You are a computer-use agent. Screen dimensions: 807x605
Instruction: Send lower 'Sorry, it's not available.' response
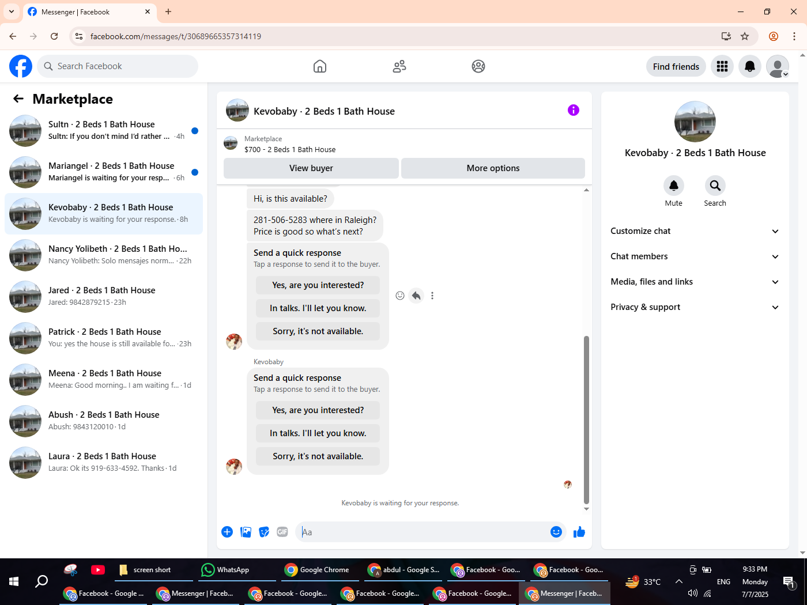(318, 456)
